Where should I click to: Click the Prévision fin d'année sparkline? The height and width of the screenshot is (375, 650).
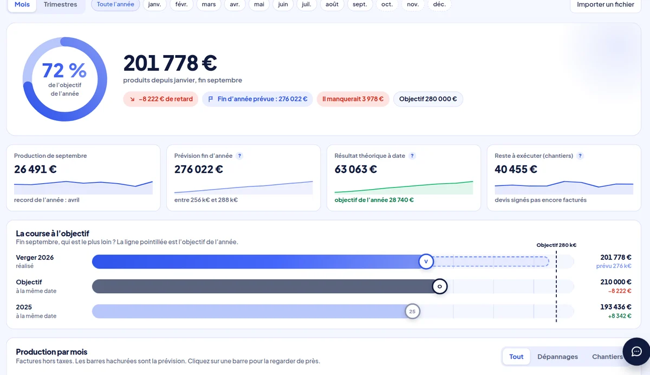244,187
